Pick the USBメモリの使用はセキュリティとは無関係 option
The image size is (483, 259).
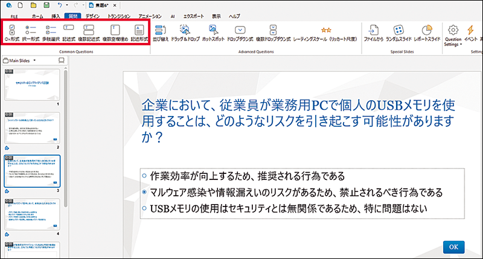click(x=144, y=208)
